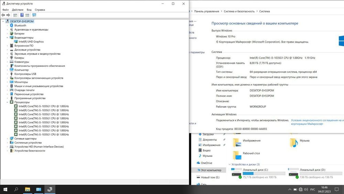Open the Вид menu
344x194 pixels.
click(x=29, y=10)
